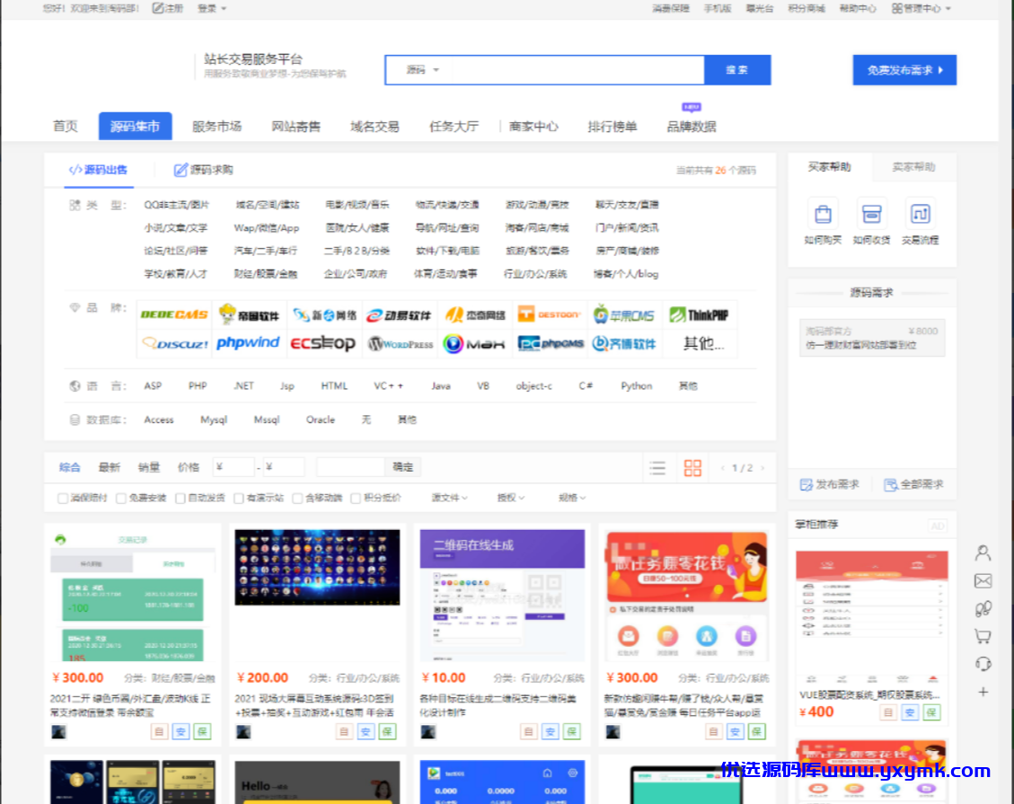Switch to the 卖家帮助 tab
Image resolution: width=1014 pixels, height=804 pixels.
913,167
